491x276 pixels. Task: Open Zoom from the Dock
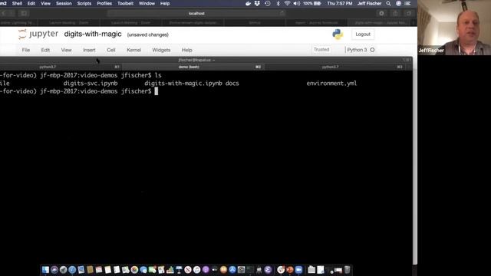click(x=298, y=270)
